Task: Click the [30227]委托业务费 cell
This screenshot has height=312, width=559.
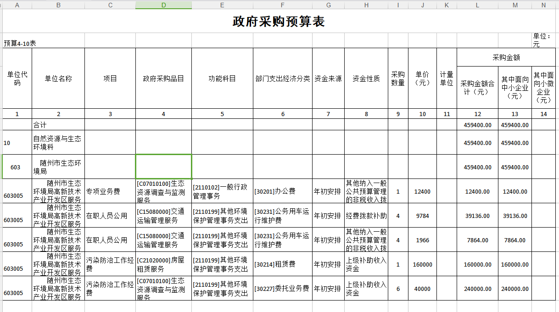Action: (x=283, y=289)
